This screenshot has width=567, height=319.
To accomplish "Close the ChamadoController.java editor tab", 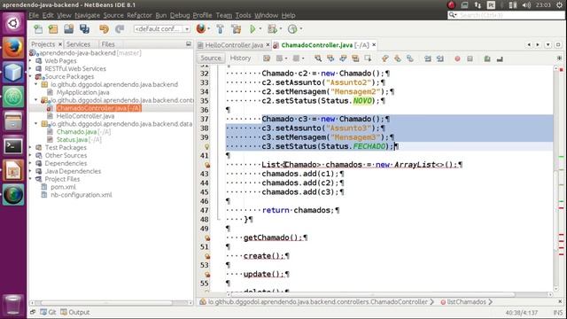I will 374,45.
